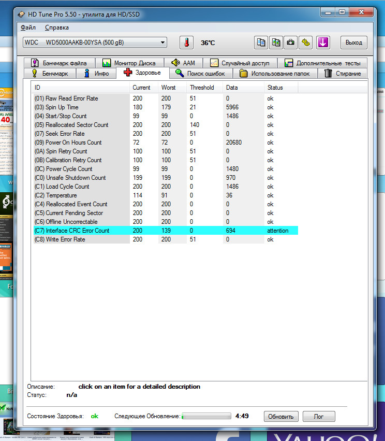The height and width of the screenshot is (441, 385).
Task: Switch to the Поиск ошибок tab
Action: tap(201, 74)
